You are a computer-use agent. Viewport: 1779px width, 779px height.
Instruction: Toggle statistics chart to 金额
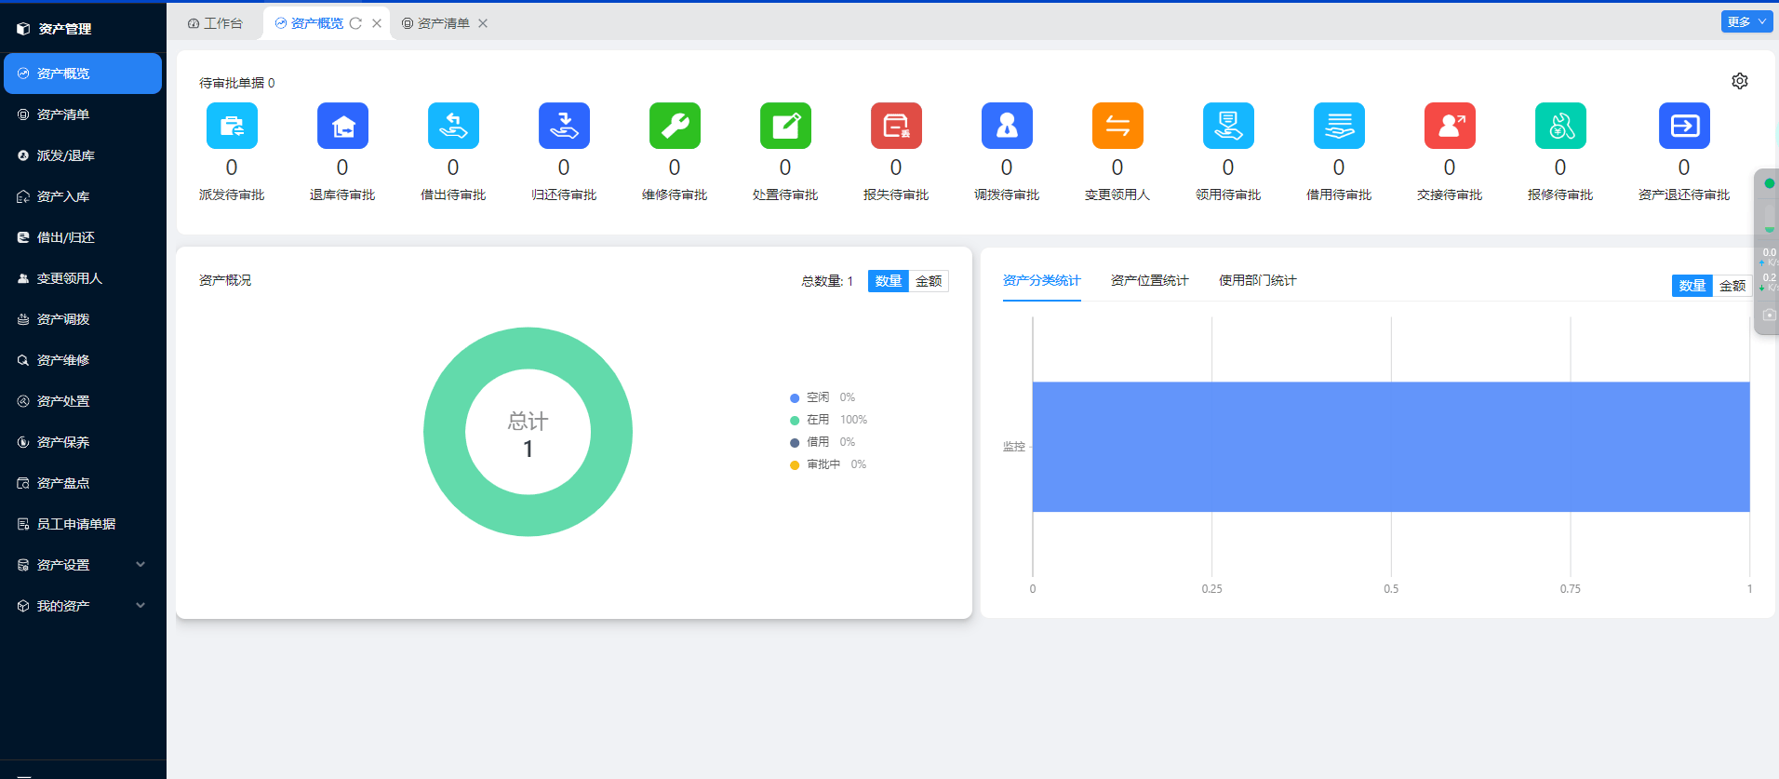tap(1732, 286)
